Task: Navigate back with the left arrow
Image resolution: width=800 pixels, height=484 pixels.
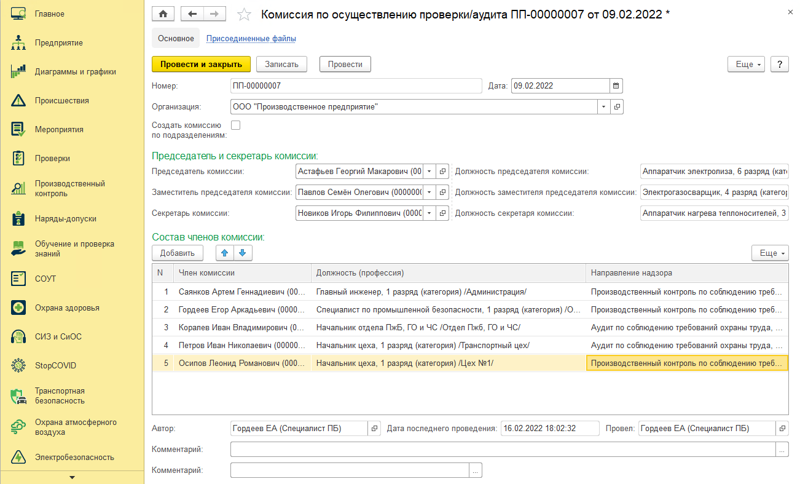Action: click(x=192, y=14)
